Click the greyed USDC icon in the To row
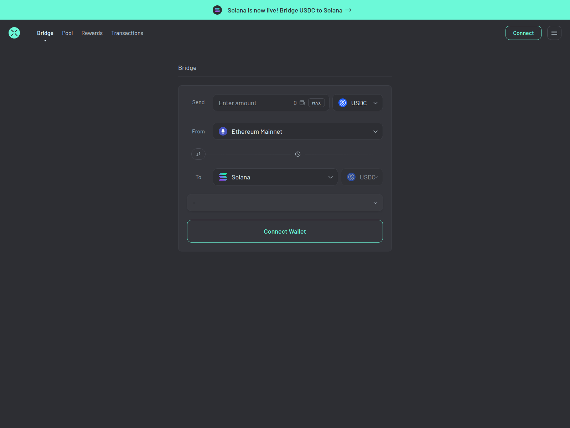570x428 pixels. (x=351, y=177)
